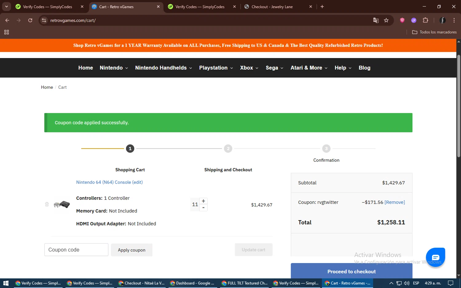Screen dimensions: 461x288
Task: Click the Apply coupon button
Action: (x=132, y=250)
